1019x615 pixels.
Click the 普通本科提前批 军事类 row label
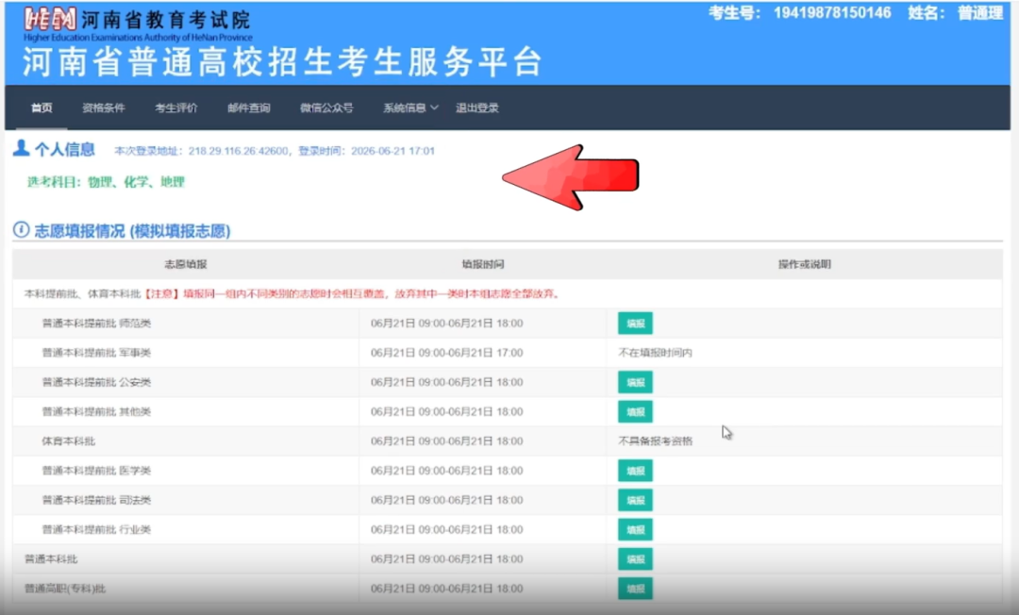96,353
